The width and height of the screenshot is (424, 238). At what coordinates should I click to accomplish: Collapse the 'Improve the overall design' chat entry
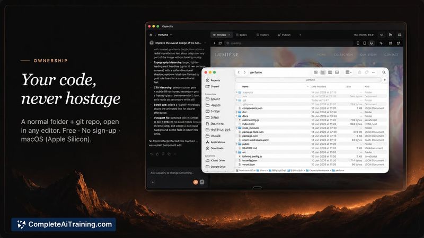[205, 43]
